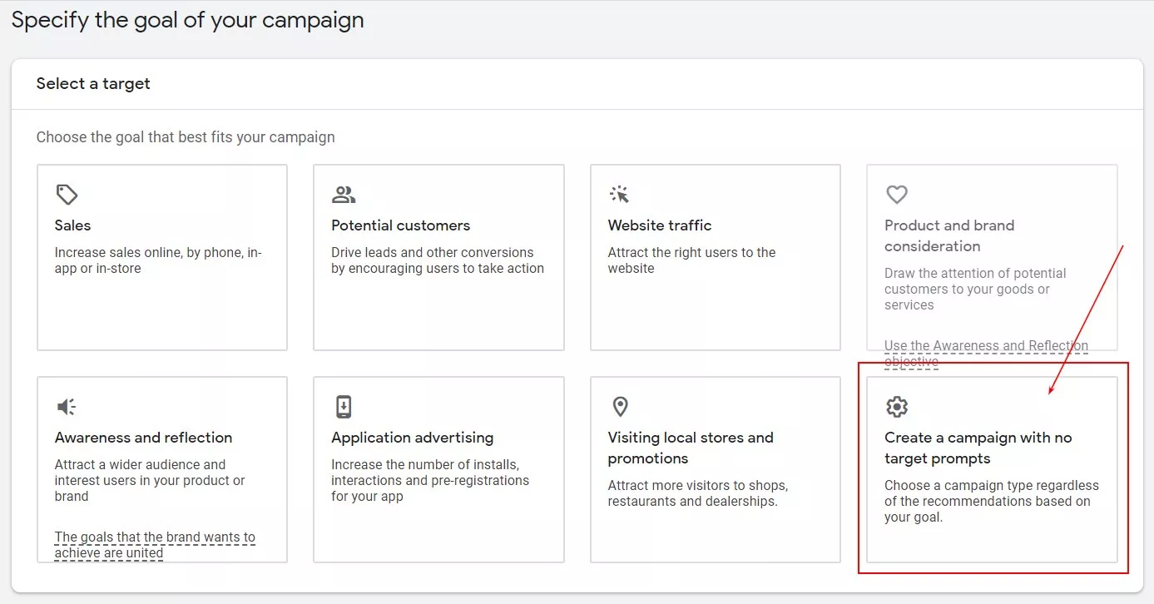Select the Sales goal card

(162, 257)
